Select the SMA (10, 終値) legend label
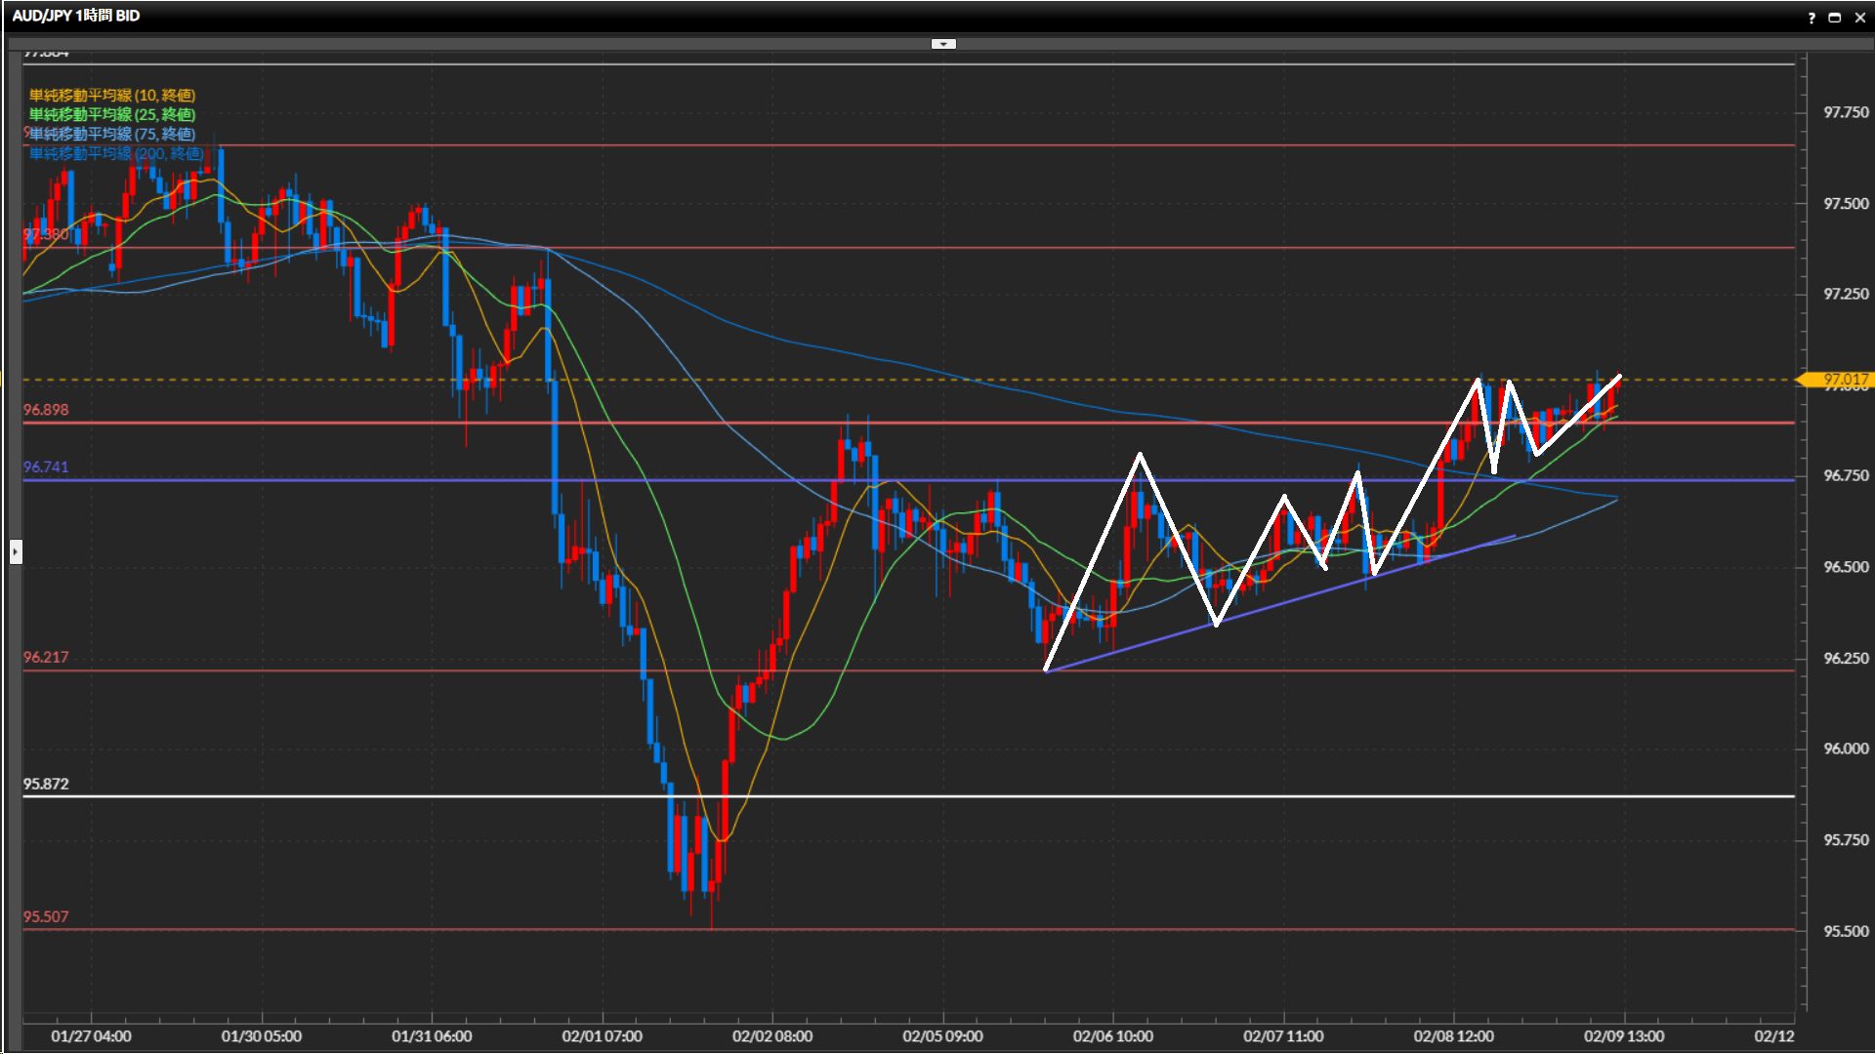The height and width of the screenshot is (1054, 1875). (111, 95)
